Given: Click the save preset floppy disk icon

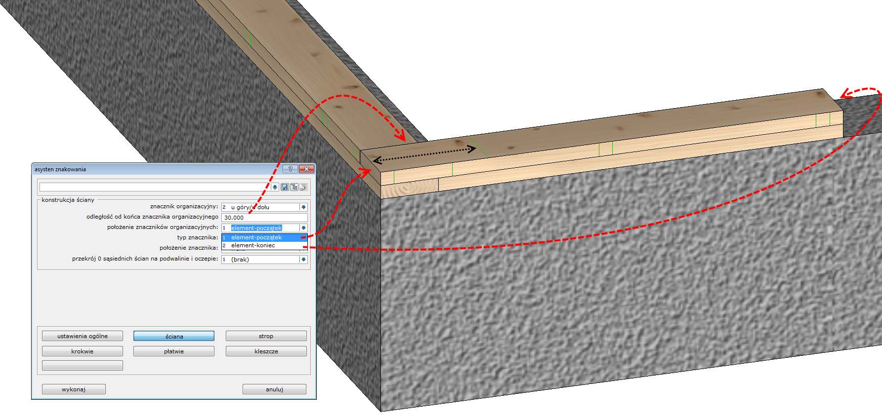Looking at the screenshot, I should tap(285, 187).
